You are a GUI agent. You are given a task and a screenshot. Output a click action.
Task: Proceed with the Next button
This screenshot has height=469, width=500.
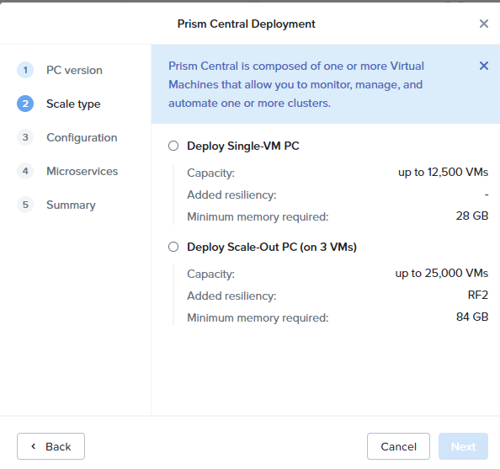point(463,446)
